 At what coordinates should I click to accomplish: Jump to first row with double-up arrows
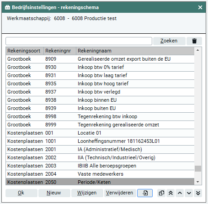pos(171,193)
